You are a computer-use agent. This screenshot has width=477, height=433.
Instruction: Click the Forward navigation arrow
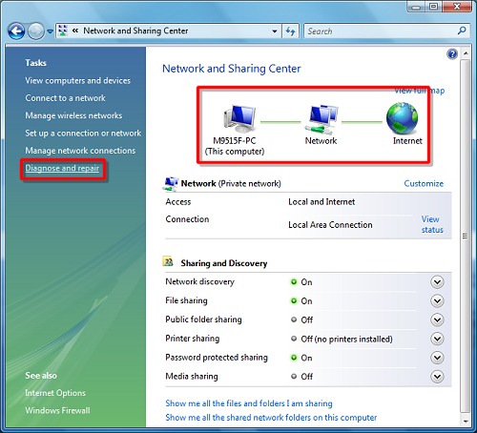tap(36, 31)
